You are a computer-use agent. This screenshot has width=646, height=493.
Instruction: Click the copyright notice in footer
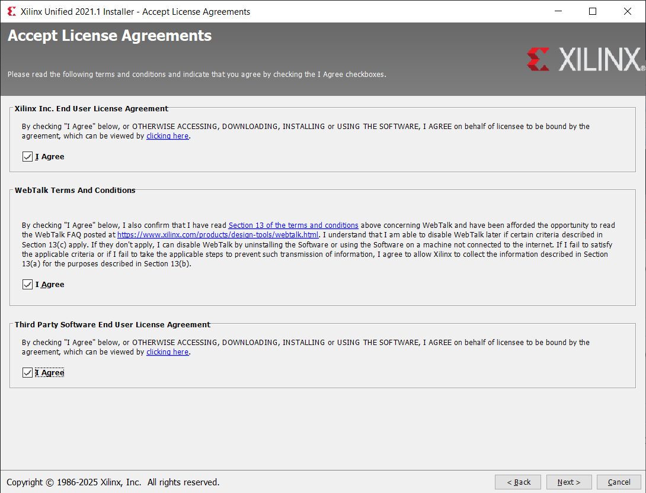click(113, 482)
